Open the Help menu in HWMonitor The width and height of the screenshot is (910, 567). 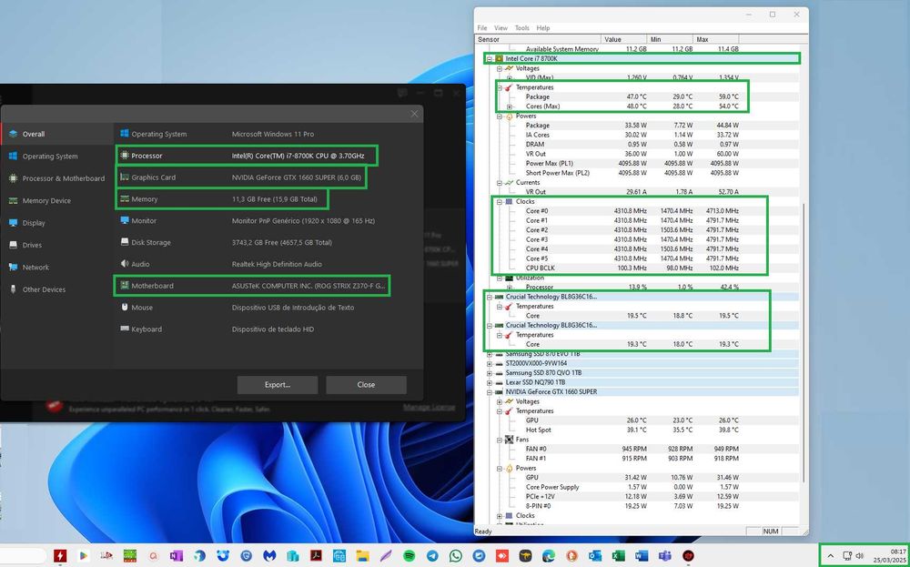coord(543,28)
